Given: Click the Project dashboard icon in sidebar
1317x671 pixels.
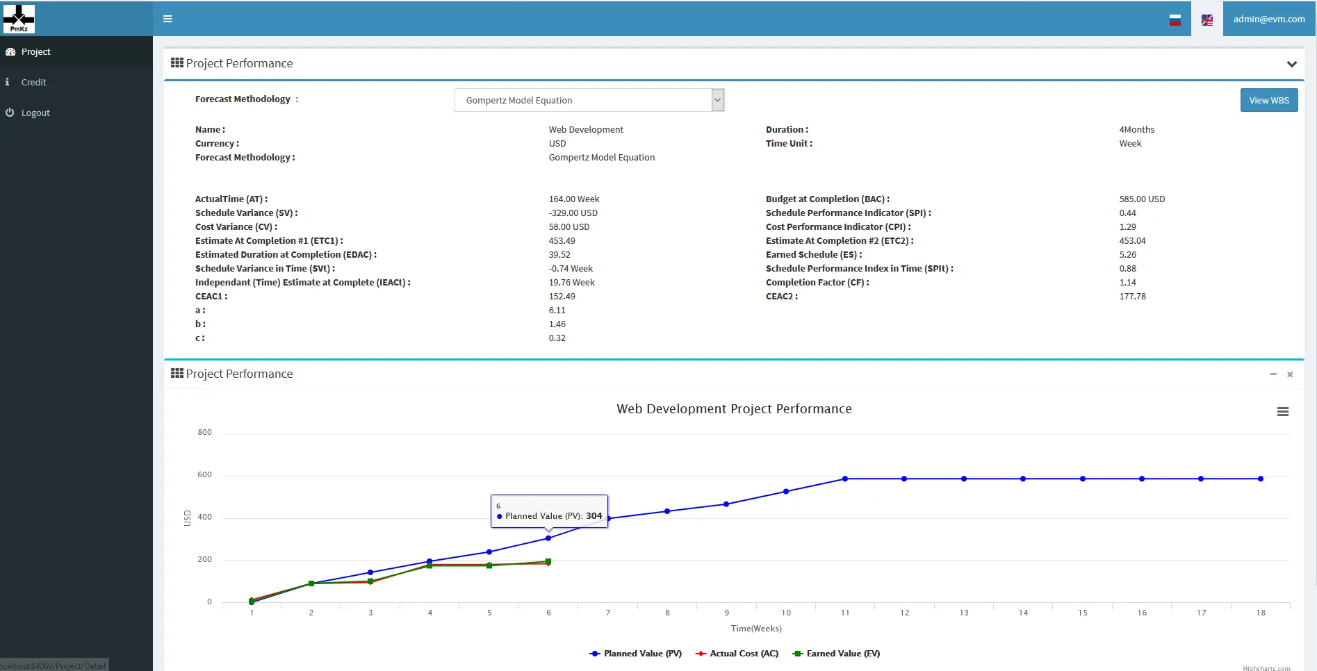Looking at the screenshot, I should 10,52.
